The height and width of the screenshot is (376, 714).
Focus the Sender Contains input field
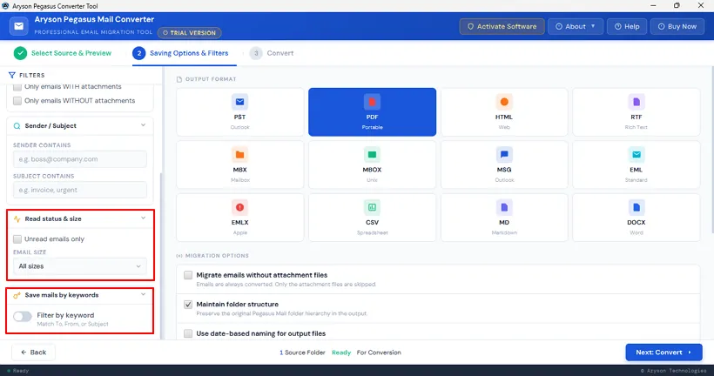pos(80,159)
